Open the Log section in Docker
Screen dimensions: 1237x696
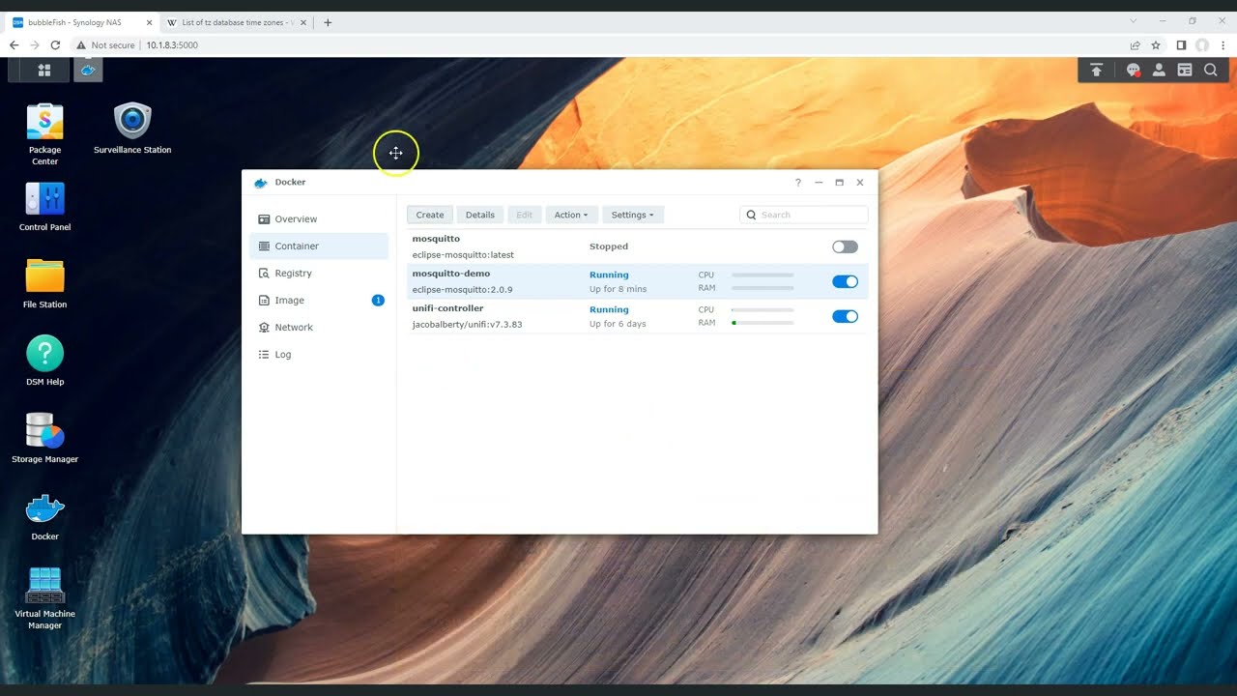[x=319, y=355]
